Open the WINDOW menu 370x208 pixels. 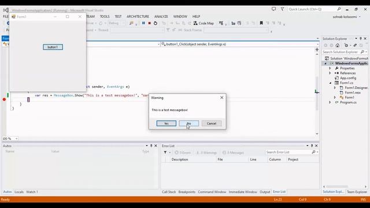180,17
